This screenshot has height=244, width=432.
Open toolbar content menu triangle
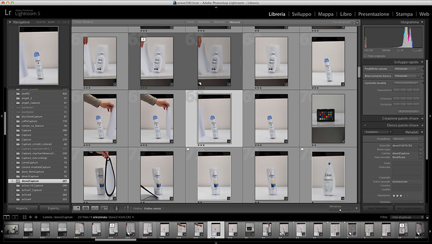356,208
